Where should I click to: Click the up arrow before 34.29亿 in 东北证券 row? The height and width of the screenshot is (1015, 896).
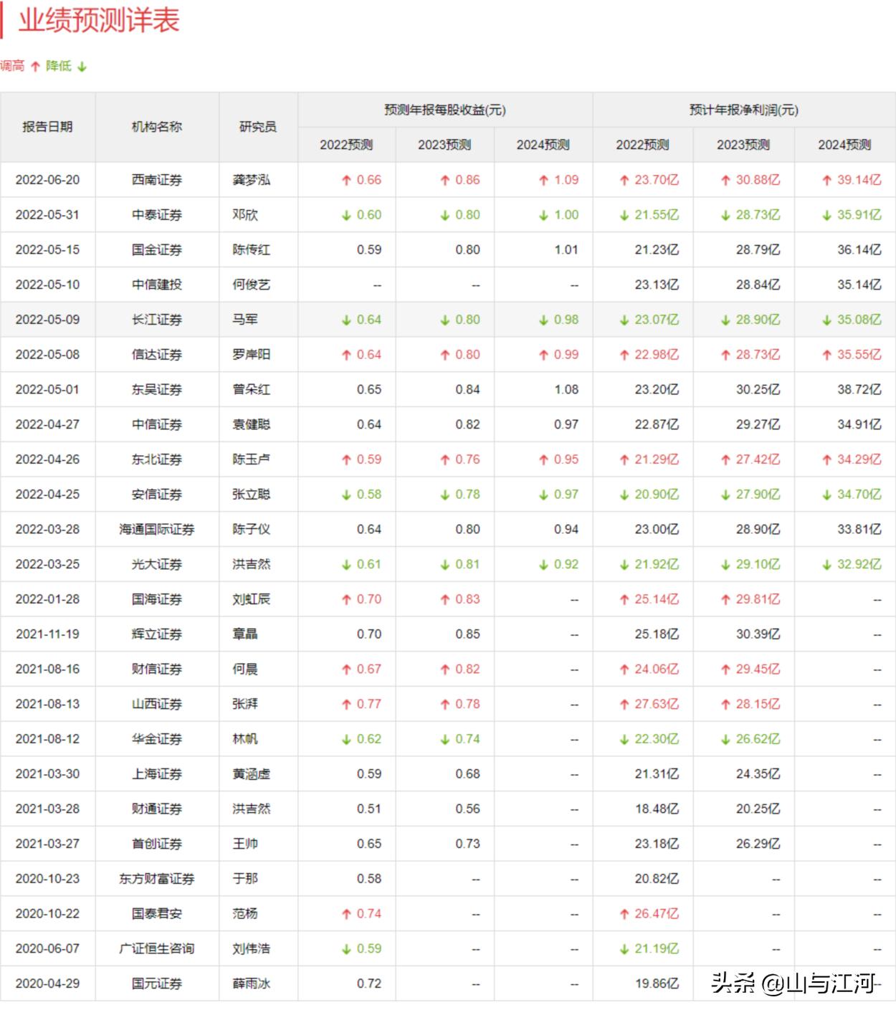pos(827,460)
